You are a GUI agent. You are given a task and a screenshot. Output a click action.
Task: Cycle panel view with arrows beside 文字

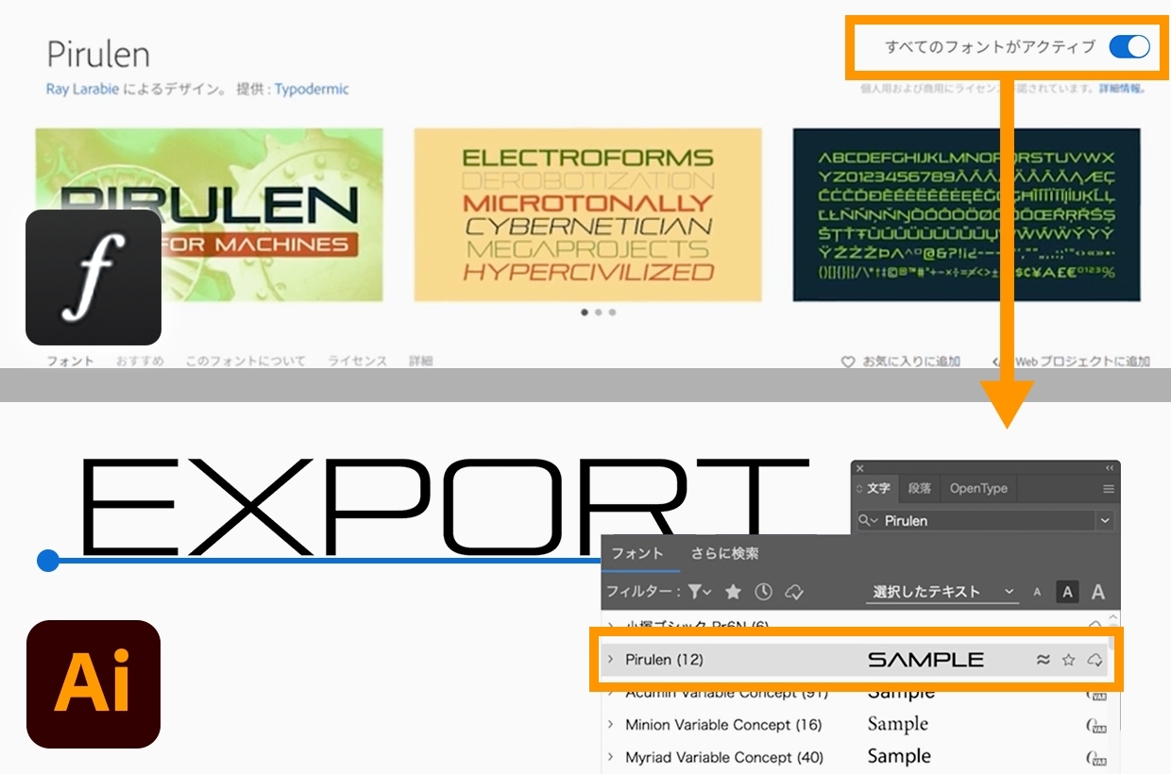tap(858, 489)
